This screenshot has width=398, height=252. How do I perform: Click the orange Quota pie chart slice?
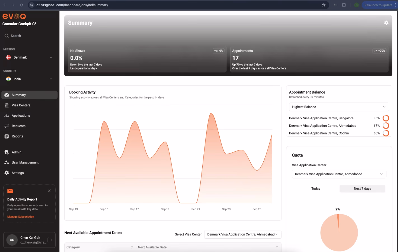(338, 221)
